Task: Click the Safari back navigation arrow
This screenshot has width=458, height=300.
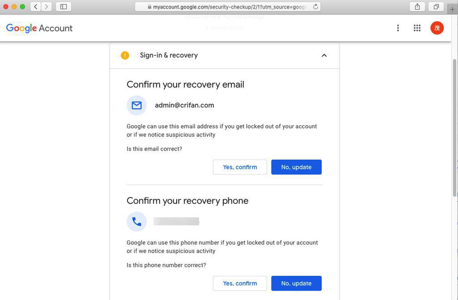Action: point(36,7)
